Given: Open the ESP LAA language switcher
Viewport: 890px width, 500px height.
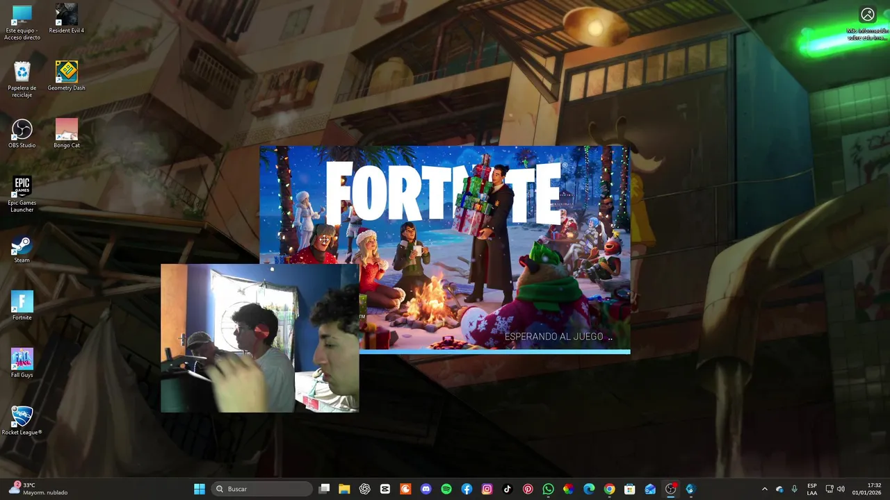Looking at the screenshot, I should point(812,489).
